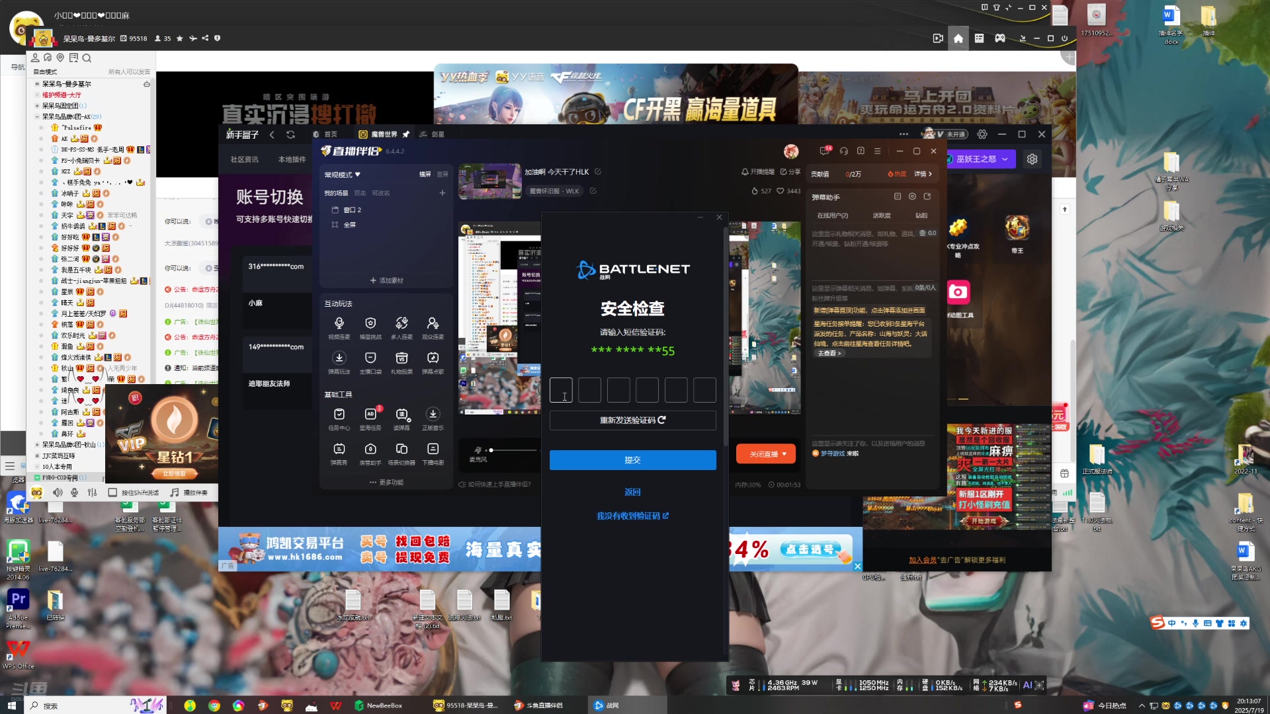Adjust the microphone volume slider

[513, 450]
